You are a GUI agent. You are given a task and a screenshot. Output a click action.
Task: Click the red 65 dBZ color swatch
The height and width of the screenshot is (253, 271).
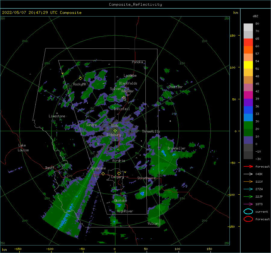(x=248, y=42)
